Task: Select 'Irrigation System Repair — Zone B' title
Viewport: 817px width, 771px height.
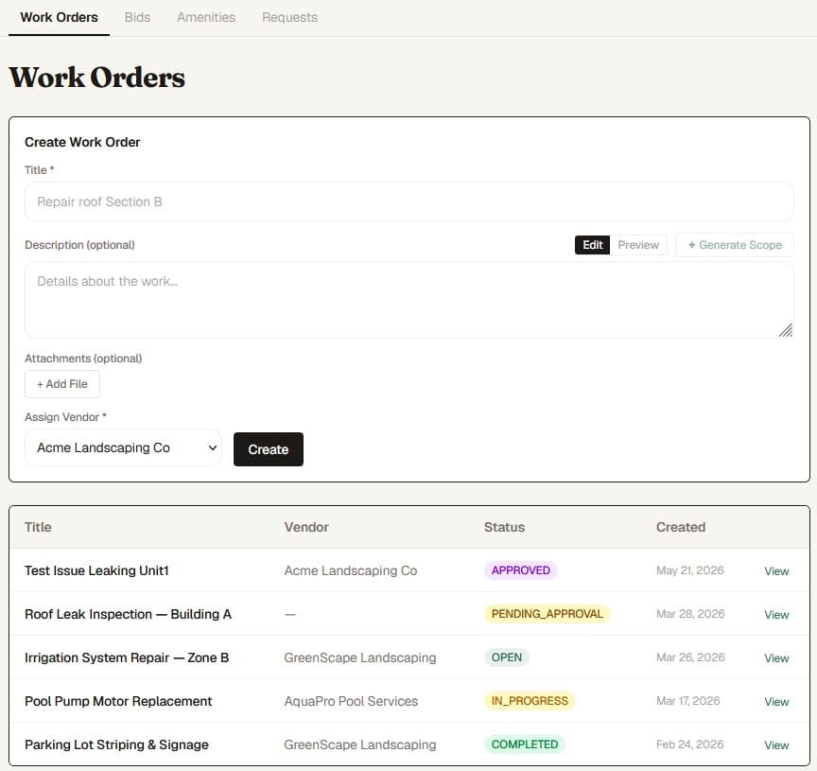Action: tap(127, 657)
